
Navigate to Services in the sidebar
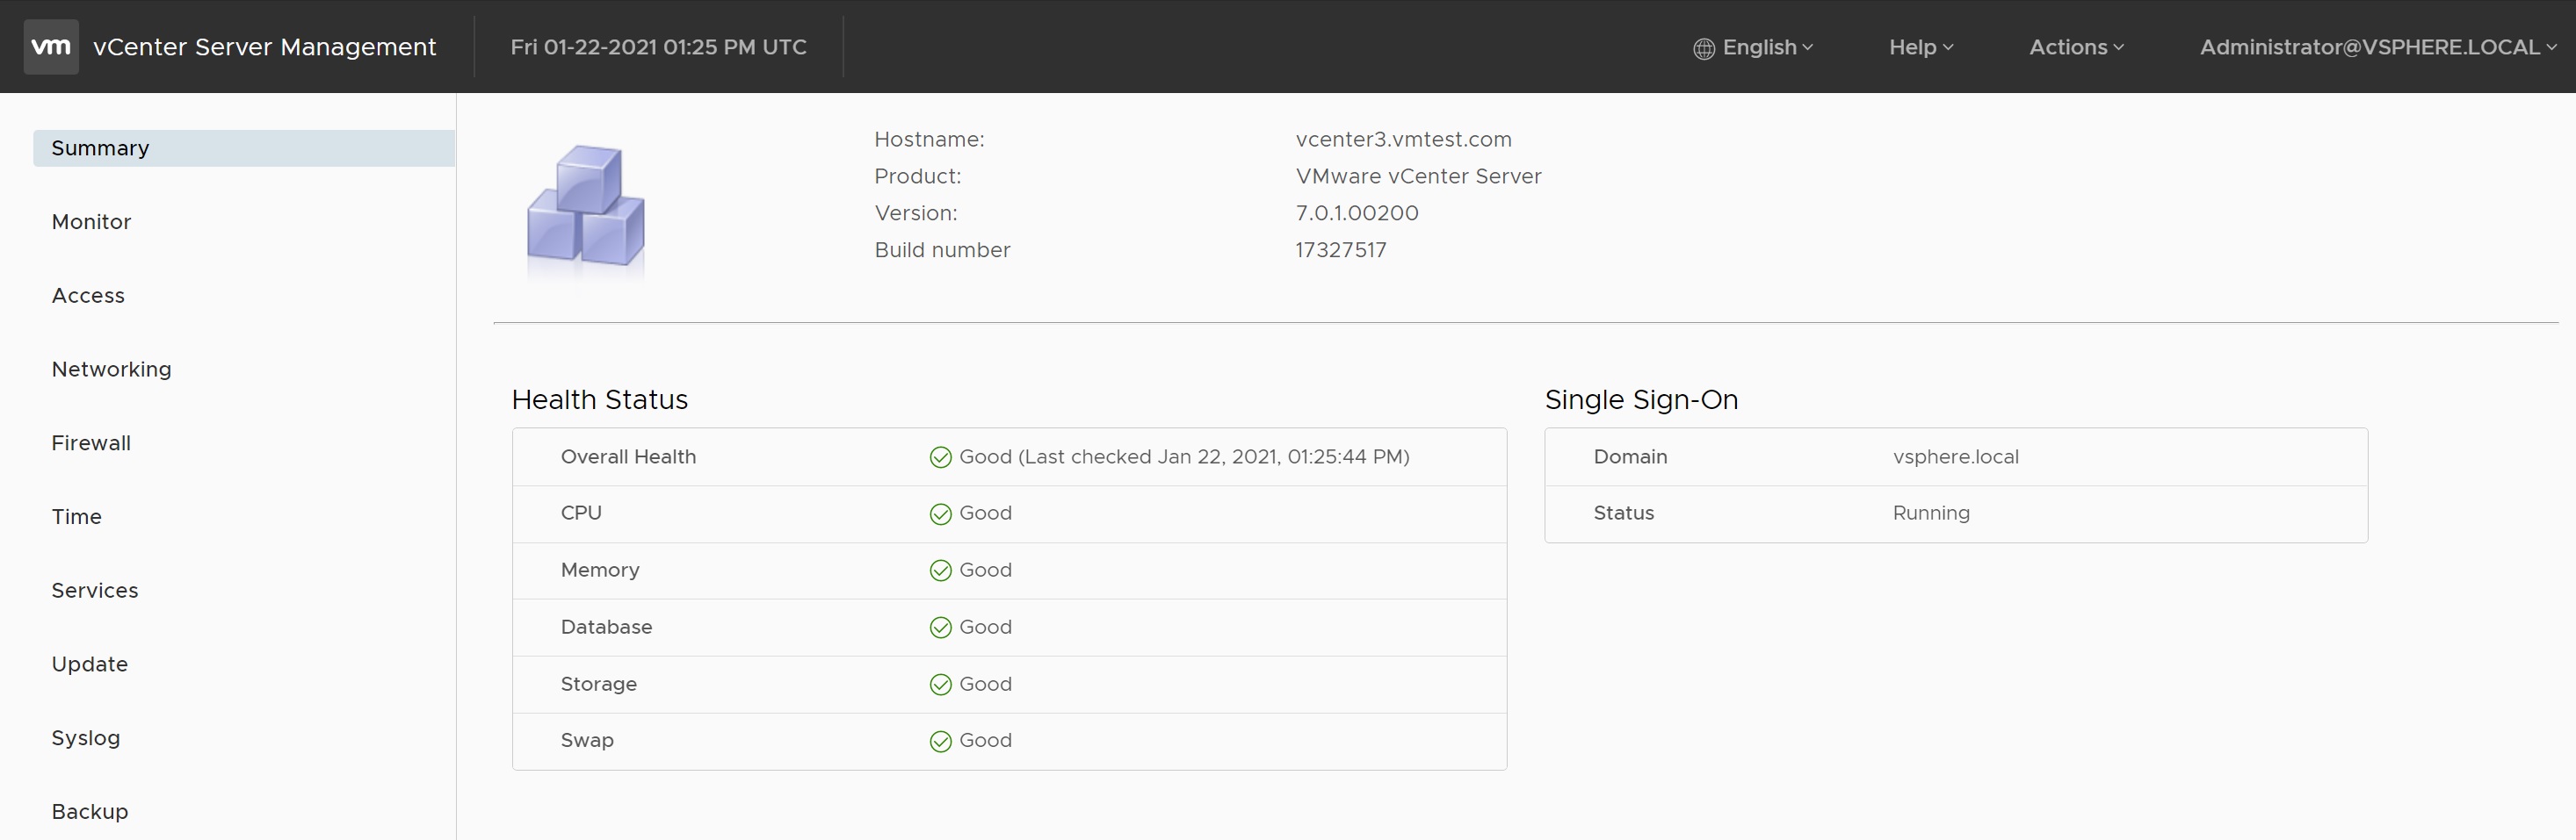[95, 591]
